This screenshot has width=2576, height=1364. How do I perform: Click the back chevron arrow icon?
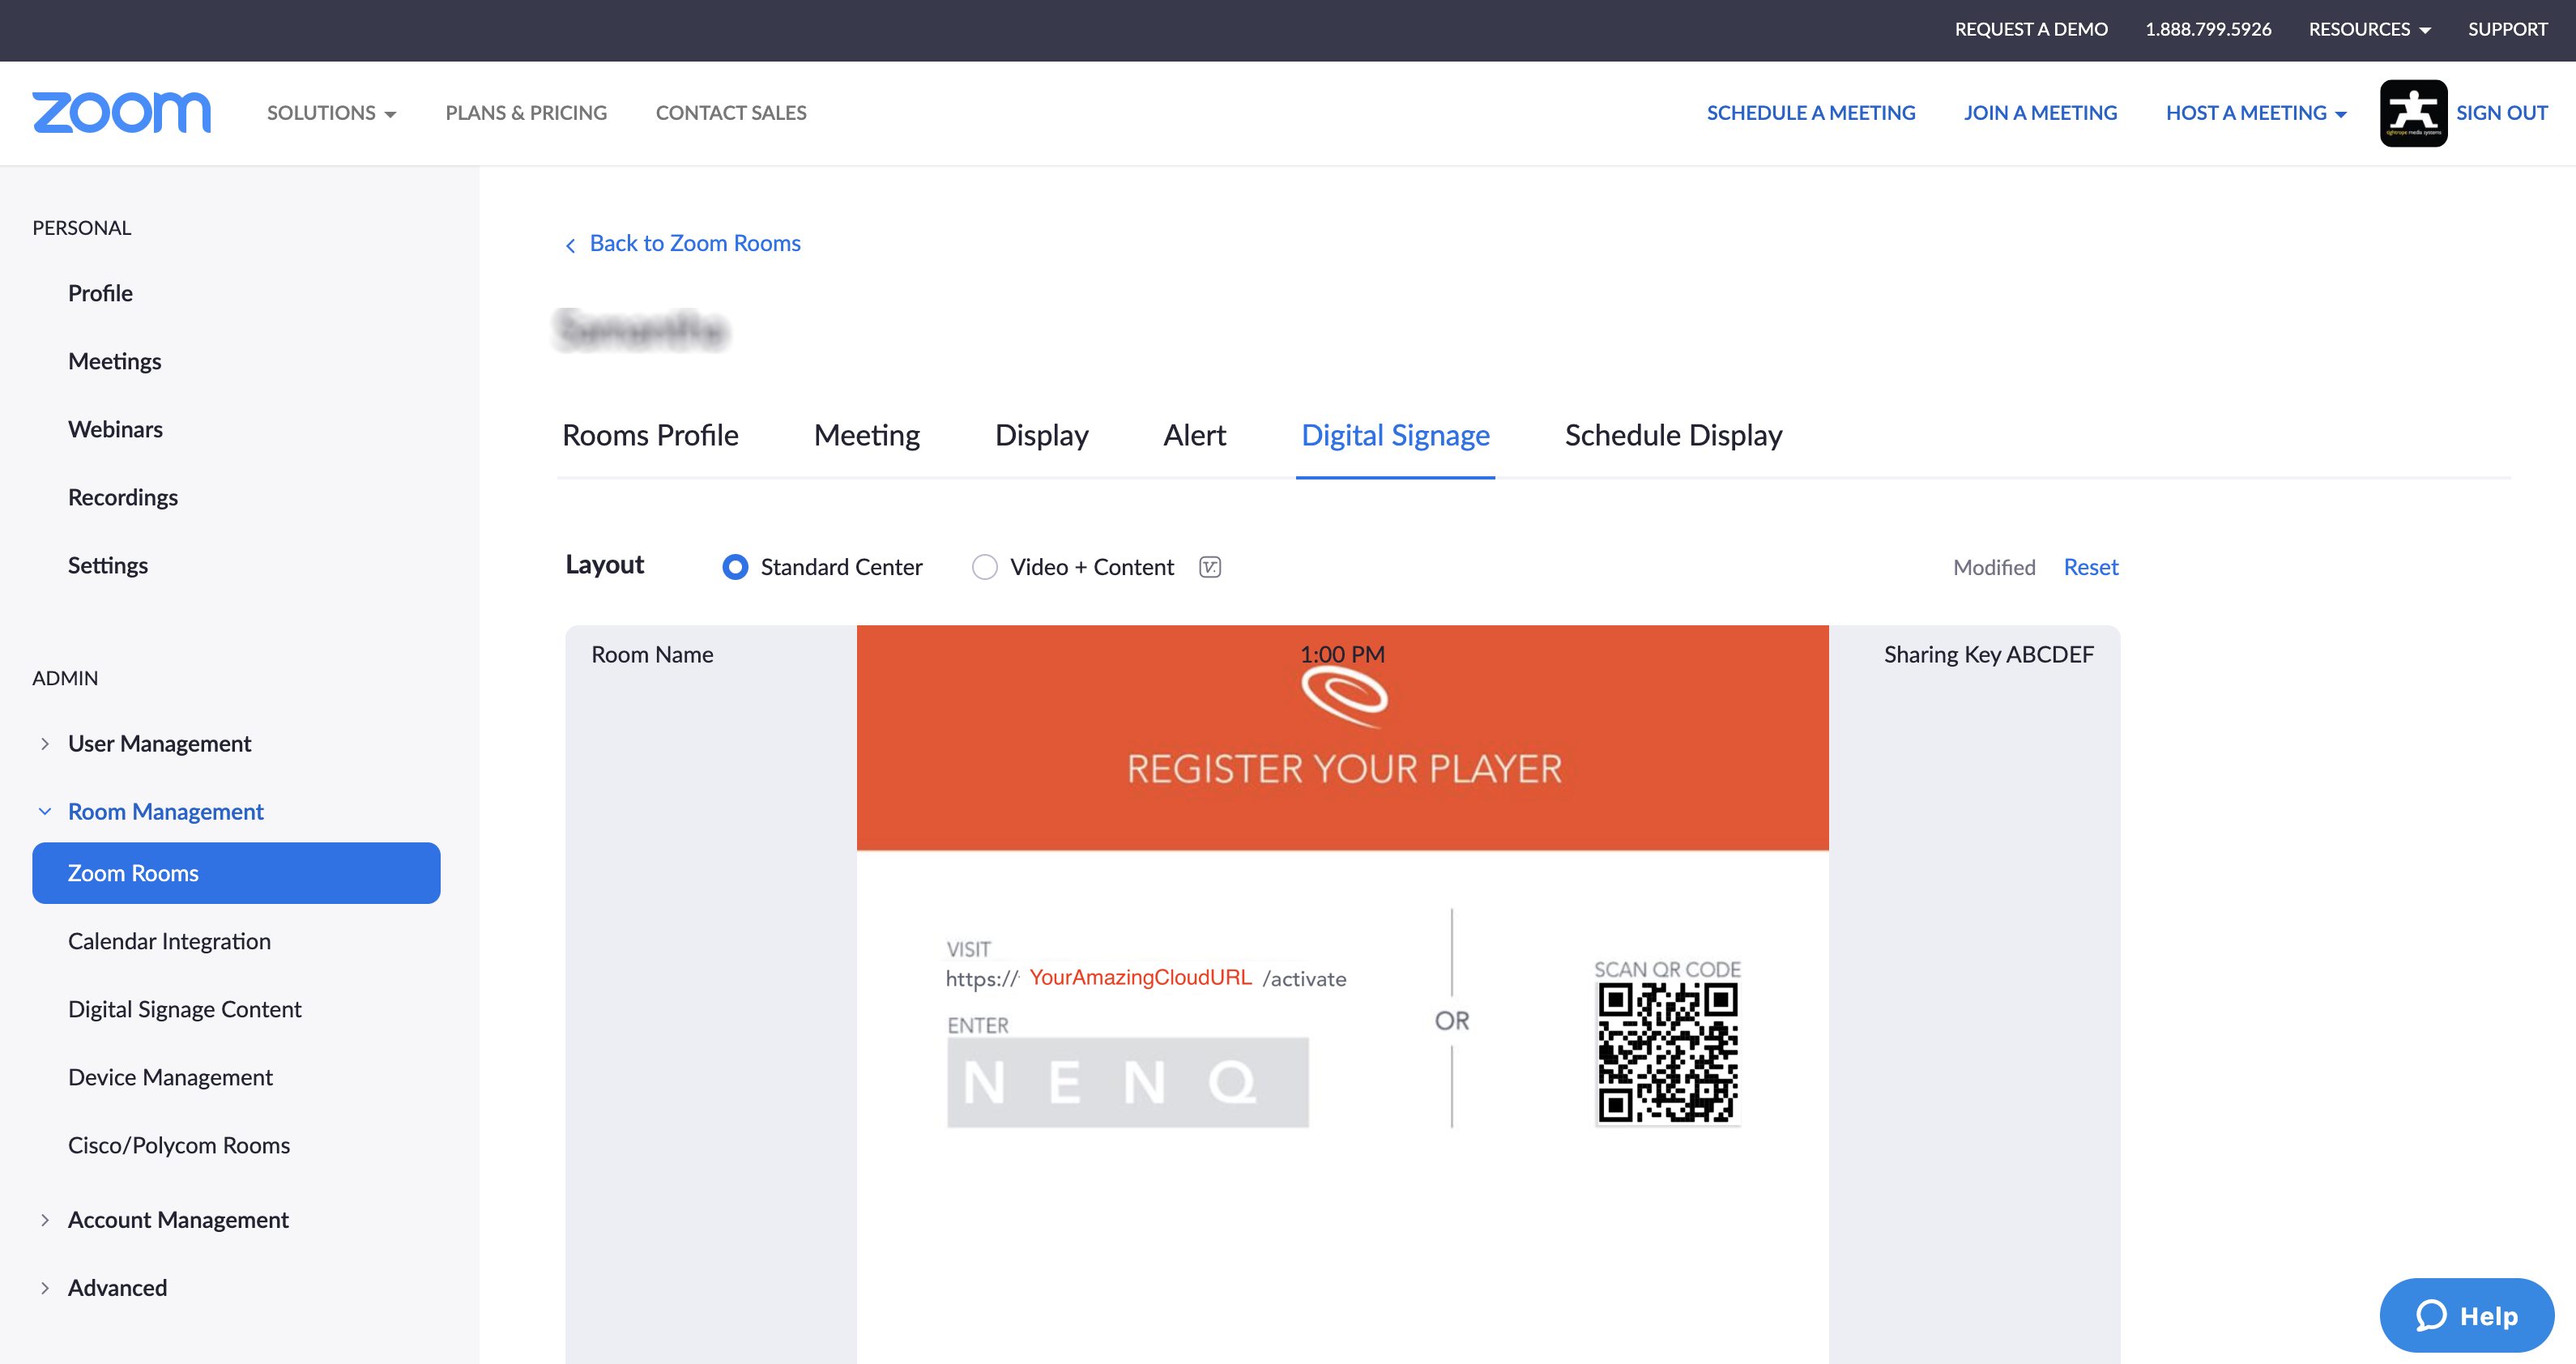[x=570, y=245]
